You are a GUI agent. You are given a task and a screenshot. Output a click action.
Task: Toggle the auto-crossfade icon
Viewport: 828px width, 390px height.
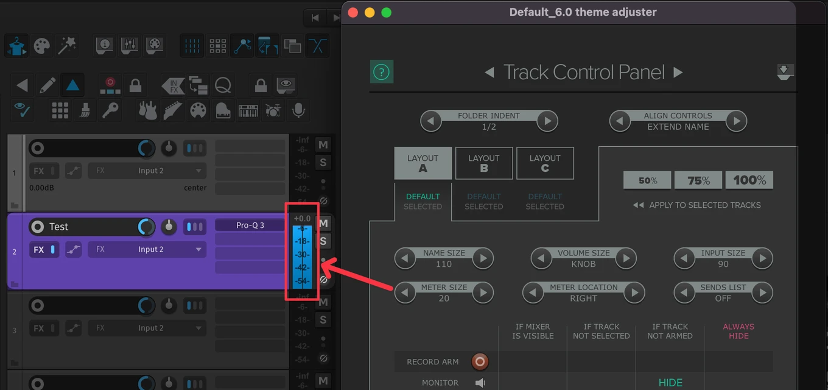click(317, 46)
